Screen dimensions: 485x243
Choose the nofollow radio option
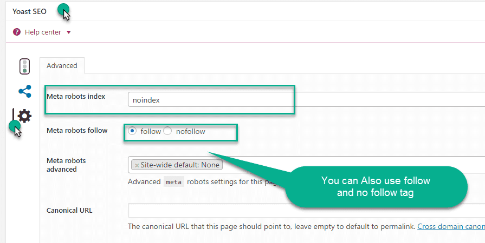167,131
